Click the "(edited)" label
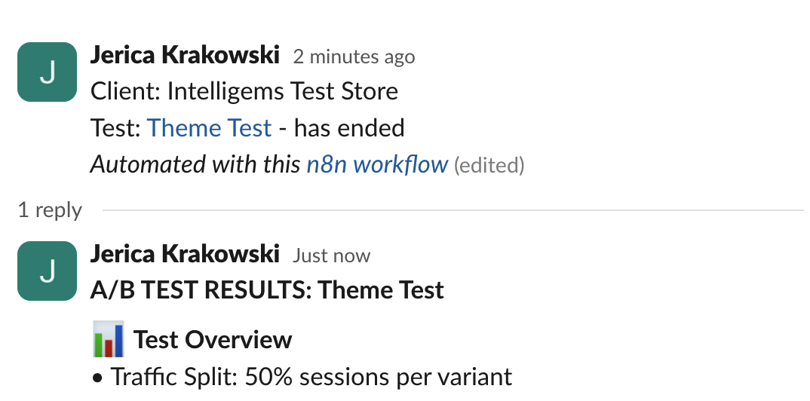Image resolution: width=810 pixels, height=401 pixels. point(489,165)
